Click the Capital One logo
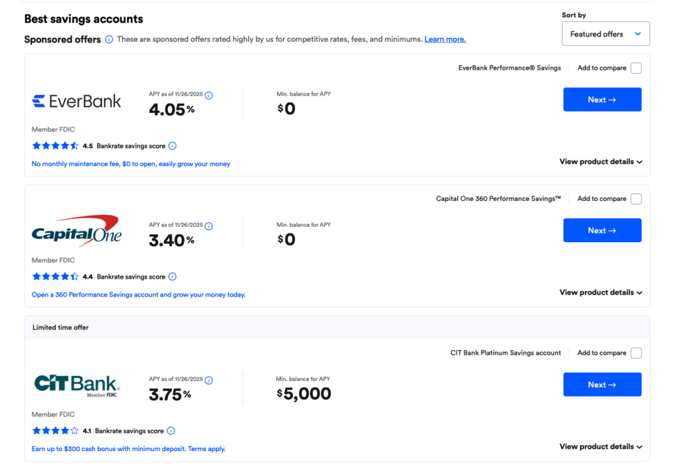This screenshot has width=680, height=469. click(76, 231)
